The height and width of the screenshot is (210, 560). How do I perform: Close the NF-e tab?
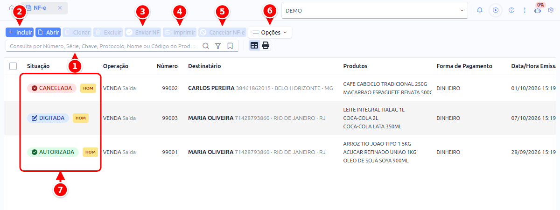[x=60, y=8]
